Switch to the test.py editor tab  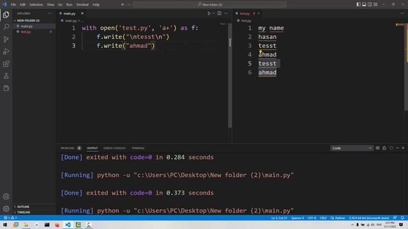244,13
